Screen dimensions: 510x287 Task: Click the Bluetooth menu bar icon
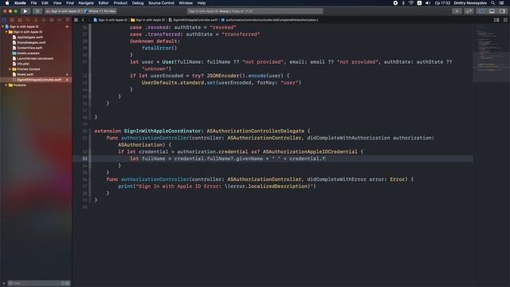coord(403,3)
